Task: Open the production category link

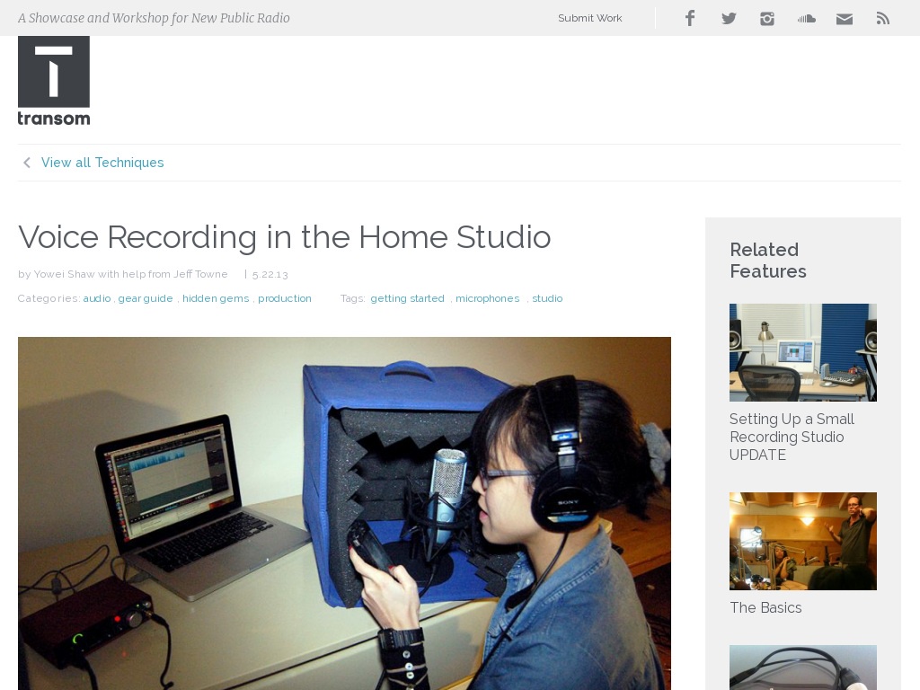Action: pos(285,298)
